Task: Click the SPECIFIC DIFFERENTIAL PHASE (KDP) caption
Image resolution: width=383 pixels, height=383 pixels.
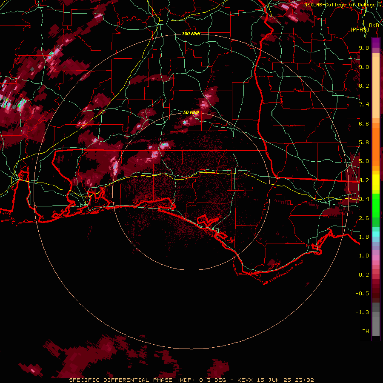Action: pos(132,380)
